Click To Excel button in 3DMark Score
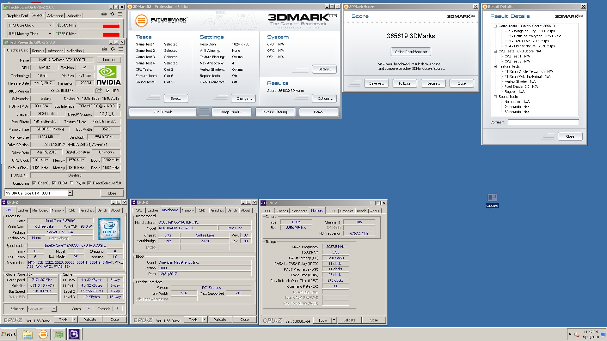 pyautogui.click(x=405, y=83)
